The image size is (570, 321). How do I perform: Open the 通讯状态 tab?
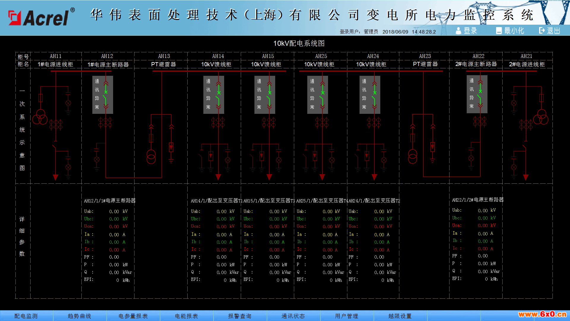294,316
